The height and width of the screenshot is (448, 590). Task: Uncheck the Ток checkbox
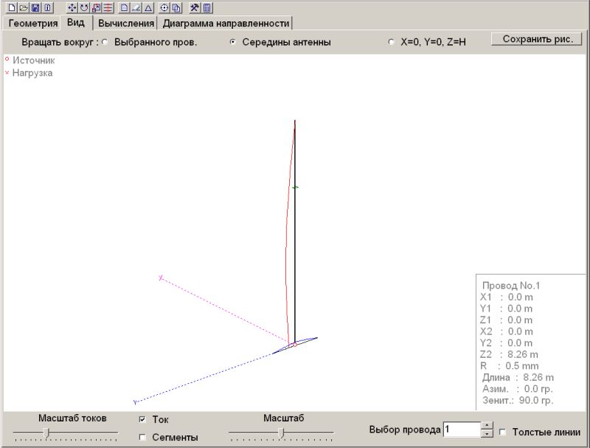coord(142,419)
